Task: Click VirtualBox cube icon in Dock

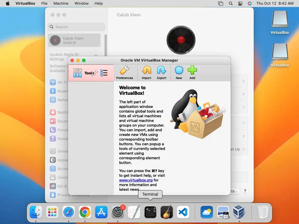Action: click(239, 212)
